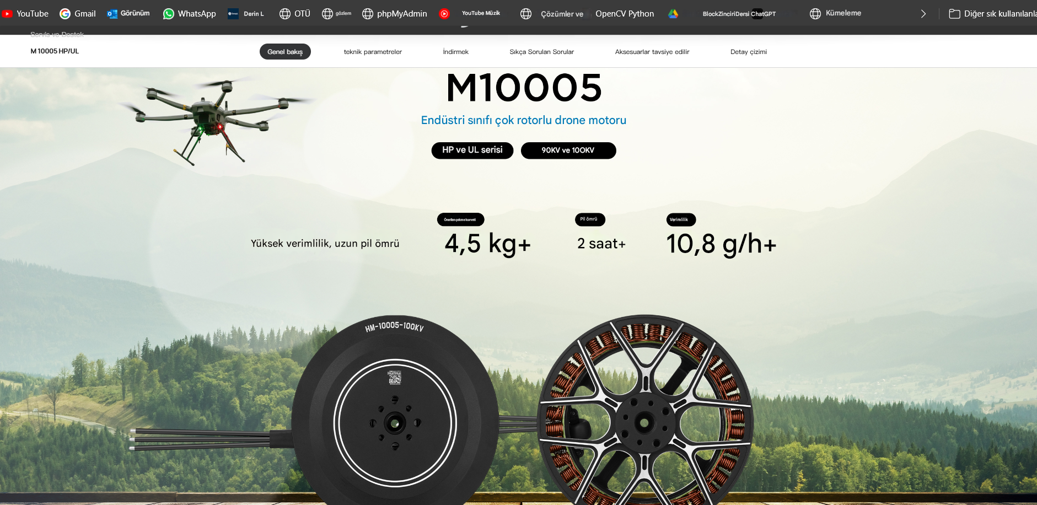Open the Gmail bookmark
The height and width of the screenshot is (505, 1037).
pos(78,13)
